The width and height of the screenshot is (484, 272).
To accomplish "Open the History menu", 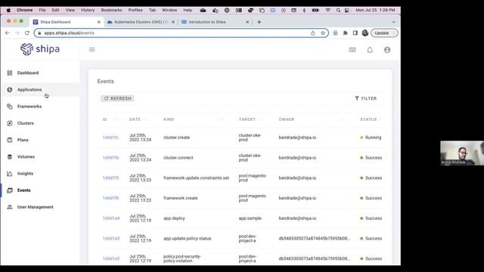I will 88,10.
